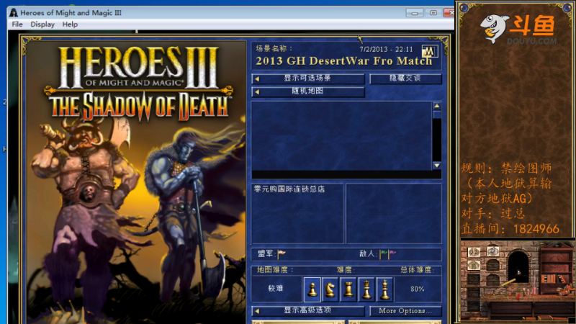Click the ally flag icon
This screenshot has height=324, width=576.
point(282,253)
